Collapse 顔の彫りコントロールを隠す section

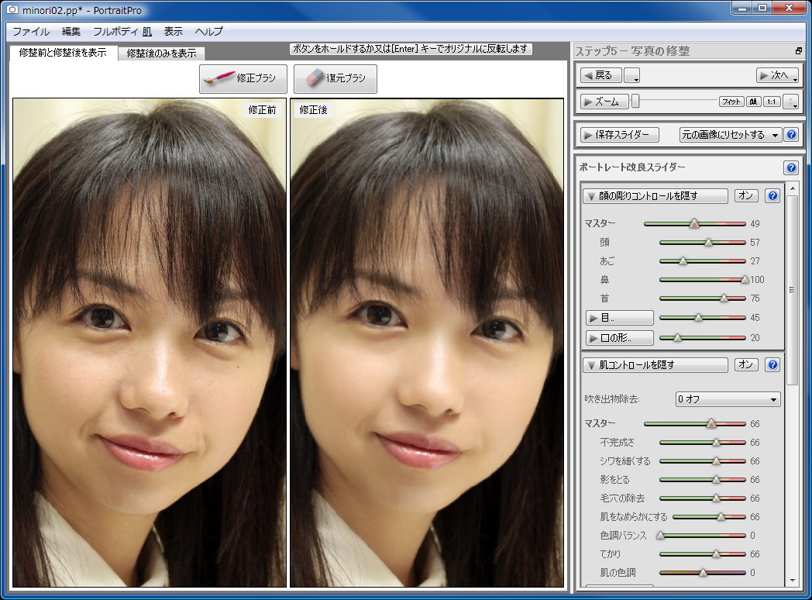coord(655,196)
